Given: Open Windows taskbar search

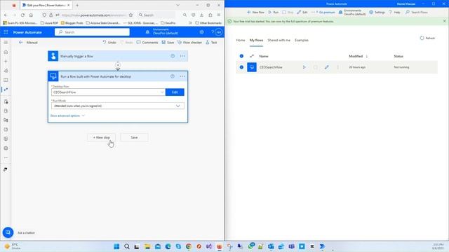Looking at the screenshot, I should [127, 246].
